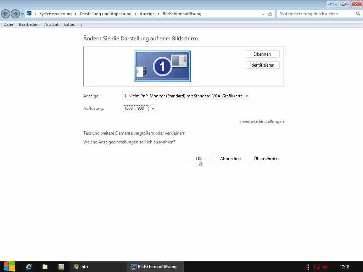The image size is (363, 272).
Task: Select Systemsteuerung breadcrumb
Action: point(55,14)
